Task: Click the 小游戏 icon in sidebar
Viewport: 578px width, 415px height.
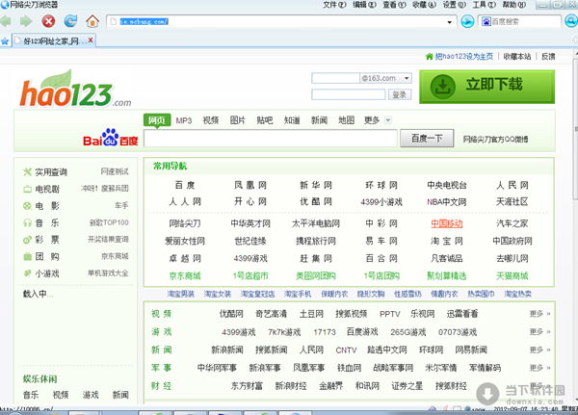Action: (x=27, y=273)
